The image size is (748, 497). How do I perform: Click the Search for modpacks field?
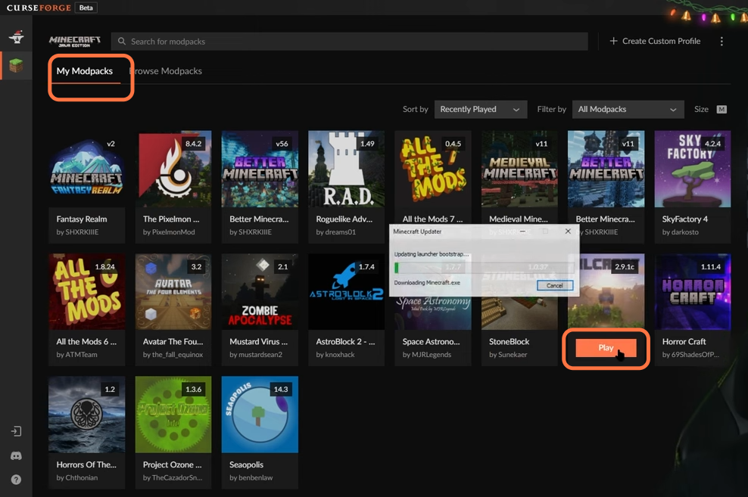click(x=349, y=42)
